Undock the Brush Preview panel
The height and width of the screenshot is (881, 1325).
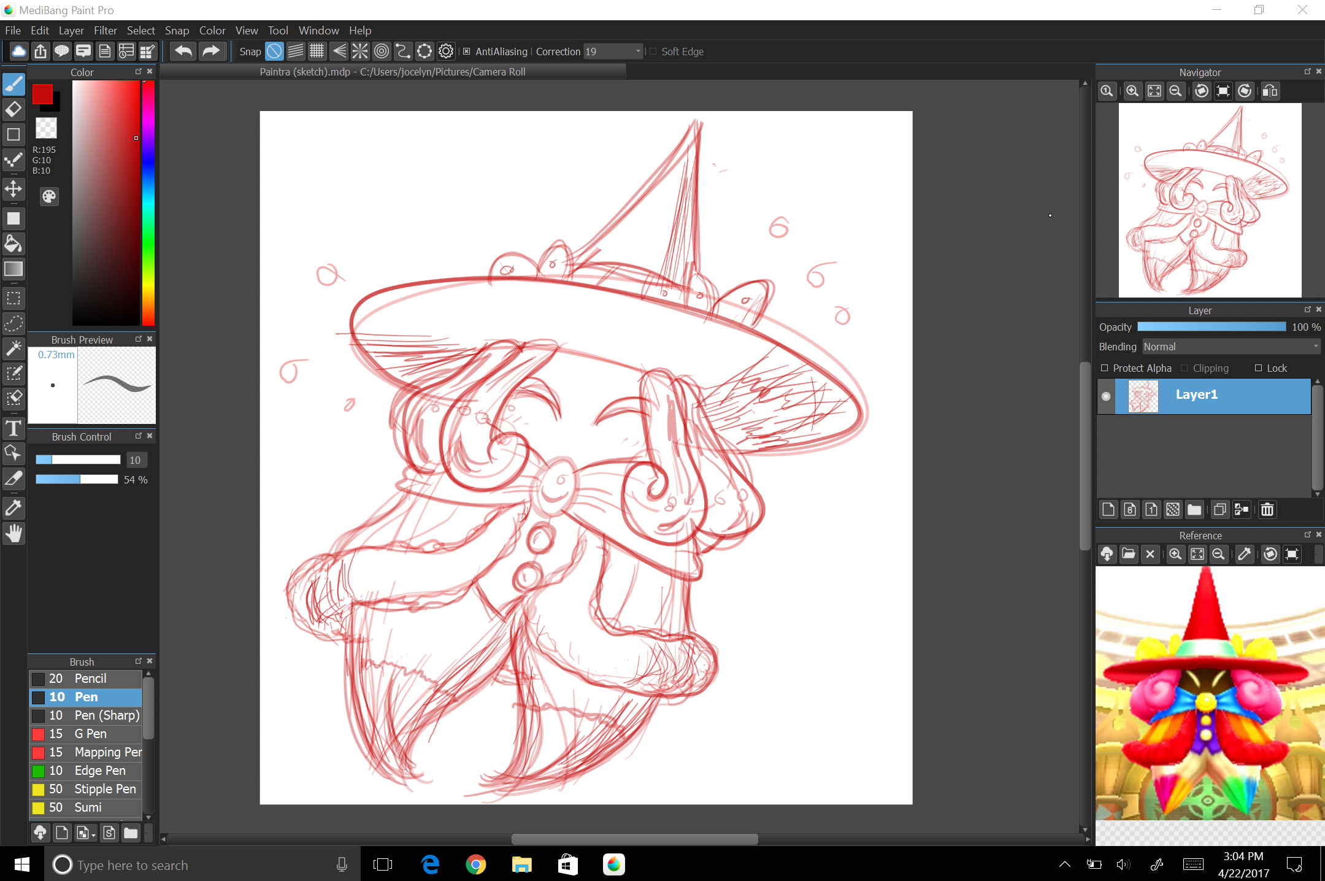tap(139, 339)
